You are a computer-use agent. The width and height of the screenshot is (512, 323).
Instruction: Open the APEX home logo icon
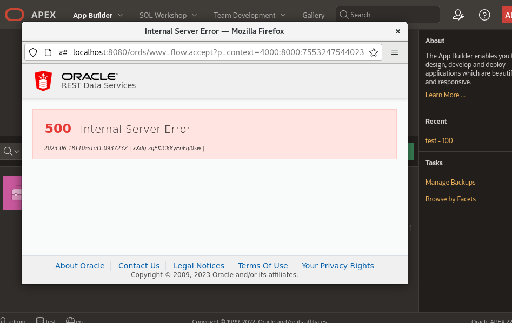point(14,15)
